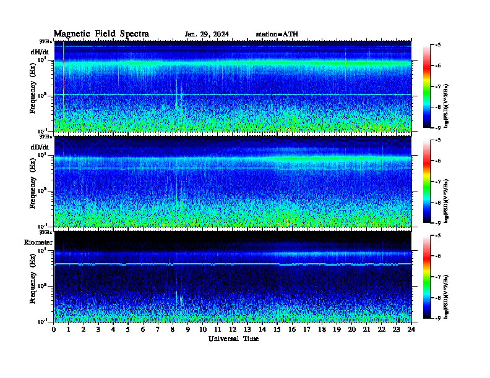Click hour "13" on the Universal Time axis

[x=247, y=330]
